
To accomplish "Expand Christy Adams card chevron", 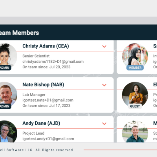I will 104,46.
